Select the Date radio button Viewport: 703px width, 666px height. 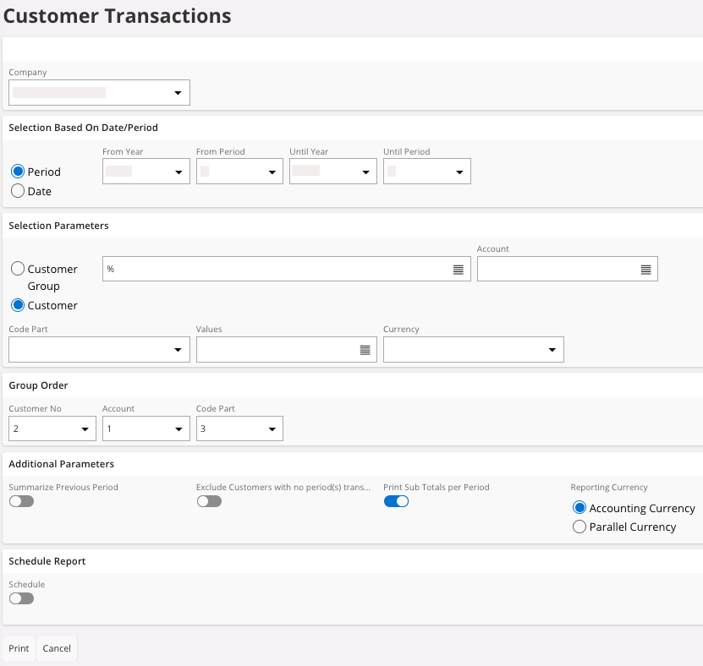[x=18, y=192]
